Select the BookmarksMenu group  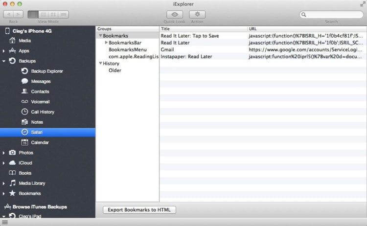(128, 49)
